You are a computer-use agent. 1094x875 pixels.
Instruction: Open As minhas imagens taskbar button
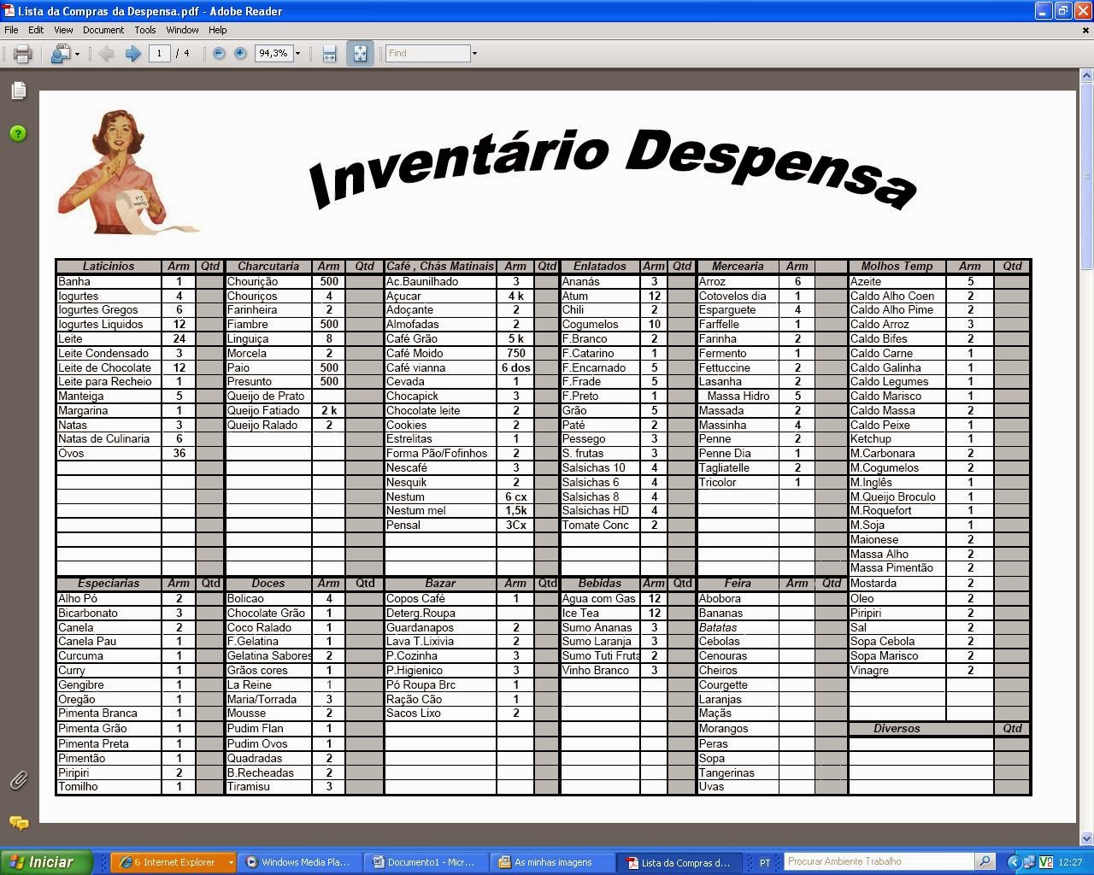pos(551,862)
